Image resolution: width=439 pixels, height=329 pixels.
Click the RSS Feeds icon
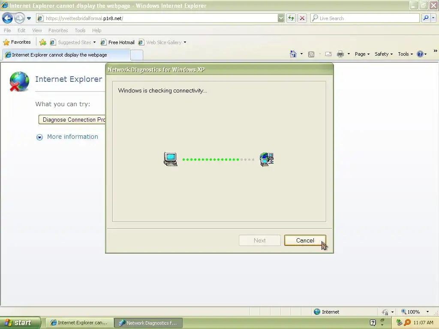(x=311, y=54)
